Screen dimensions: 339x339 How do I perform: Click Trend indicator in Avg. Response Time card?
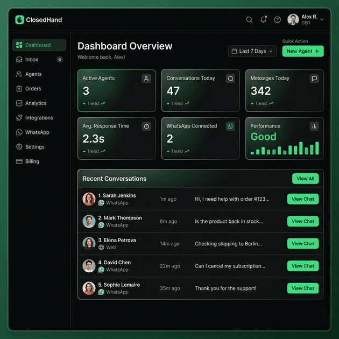point(94,151)
